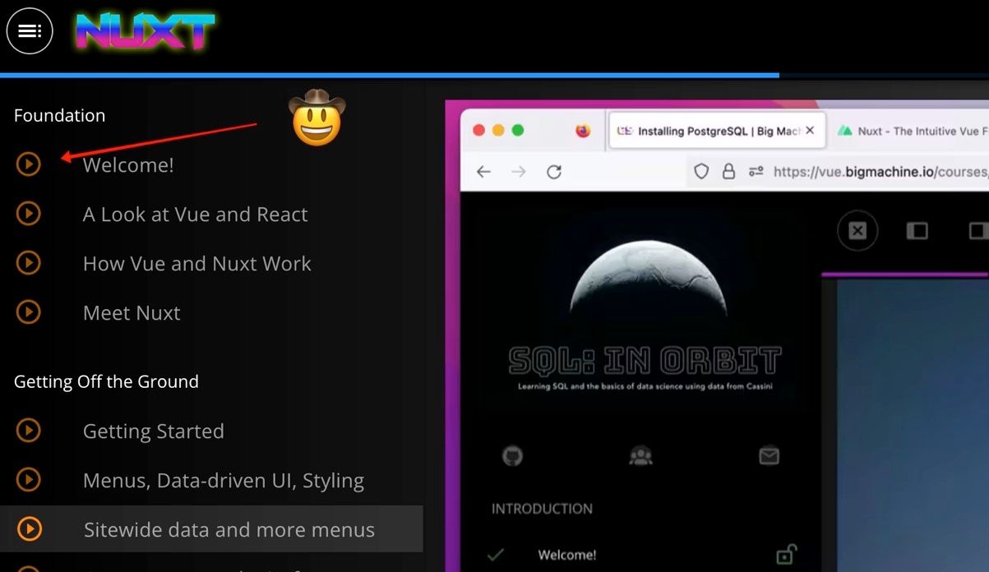The image size is (989, 572).
Task: Show site info via the padlock icon
Action: point(728,172)
